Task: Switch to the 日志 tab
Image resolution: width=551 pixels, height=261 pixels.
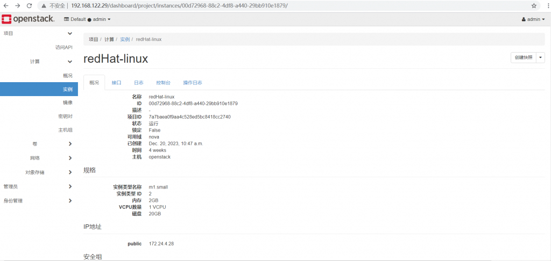Action: [138, 83]
